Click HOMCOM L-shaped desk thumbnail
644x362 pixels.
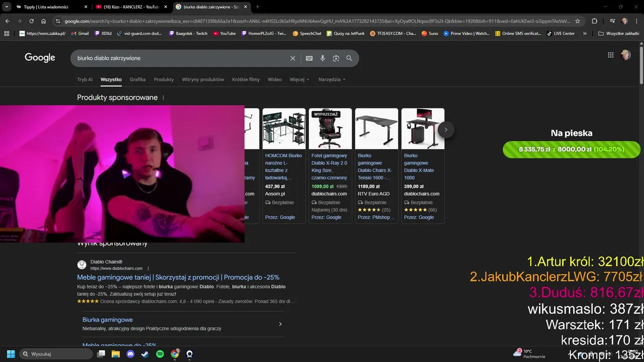coord(284,129)
